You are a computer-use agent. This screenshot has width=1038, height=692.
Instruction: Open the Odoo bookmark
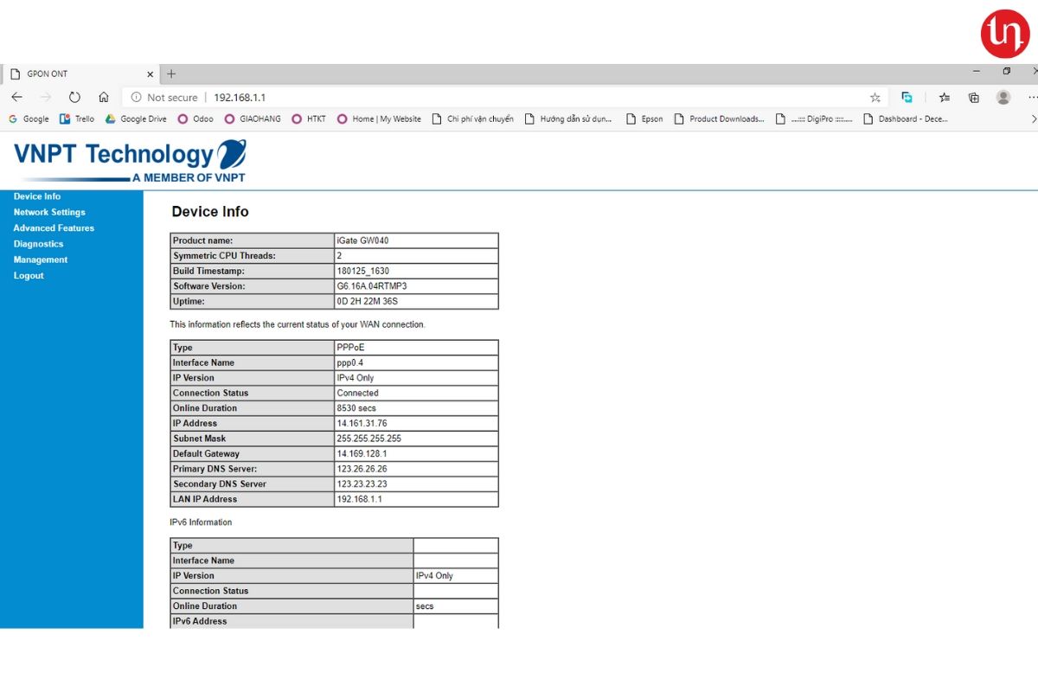click(195, 119)
